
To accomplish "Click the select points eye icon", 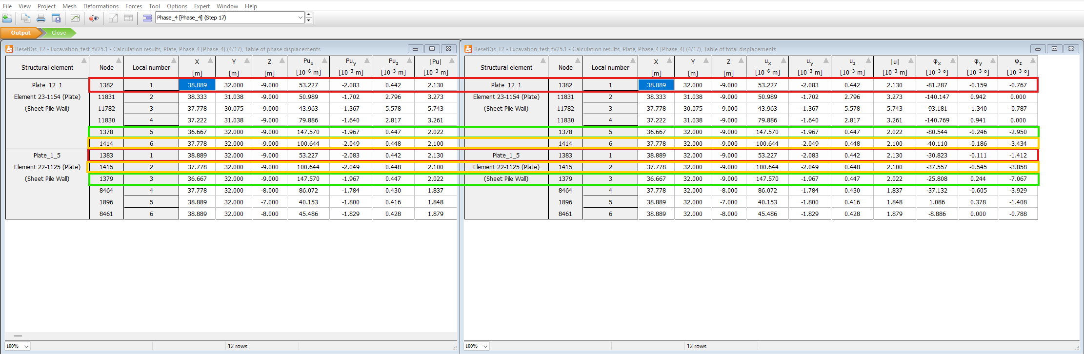I will point(94,18).
